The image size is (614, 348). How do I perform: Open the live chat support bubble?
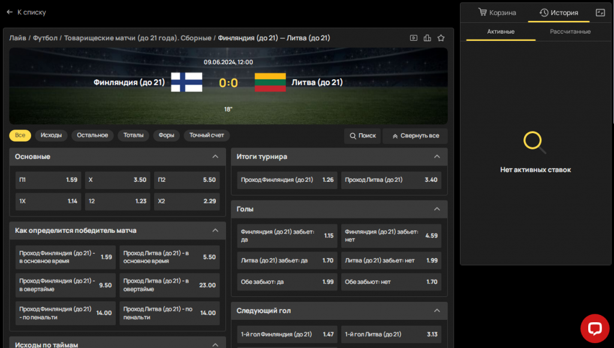tap(595, 328)
